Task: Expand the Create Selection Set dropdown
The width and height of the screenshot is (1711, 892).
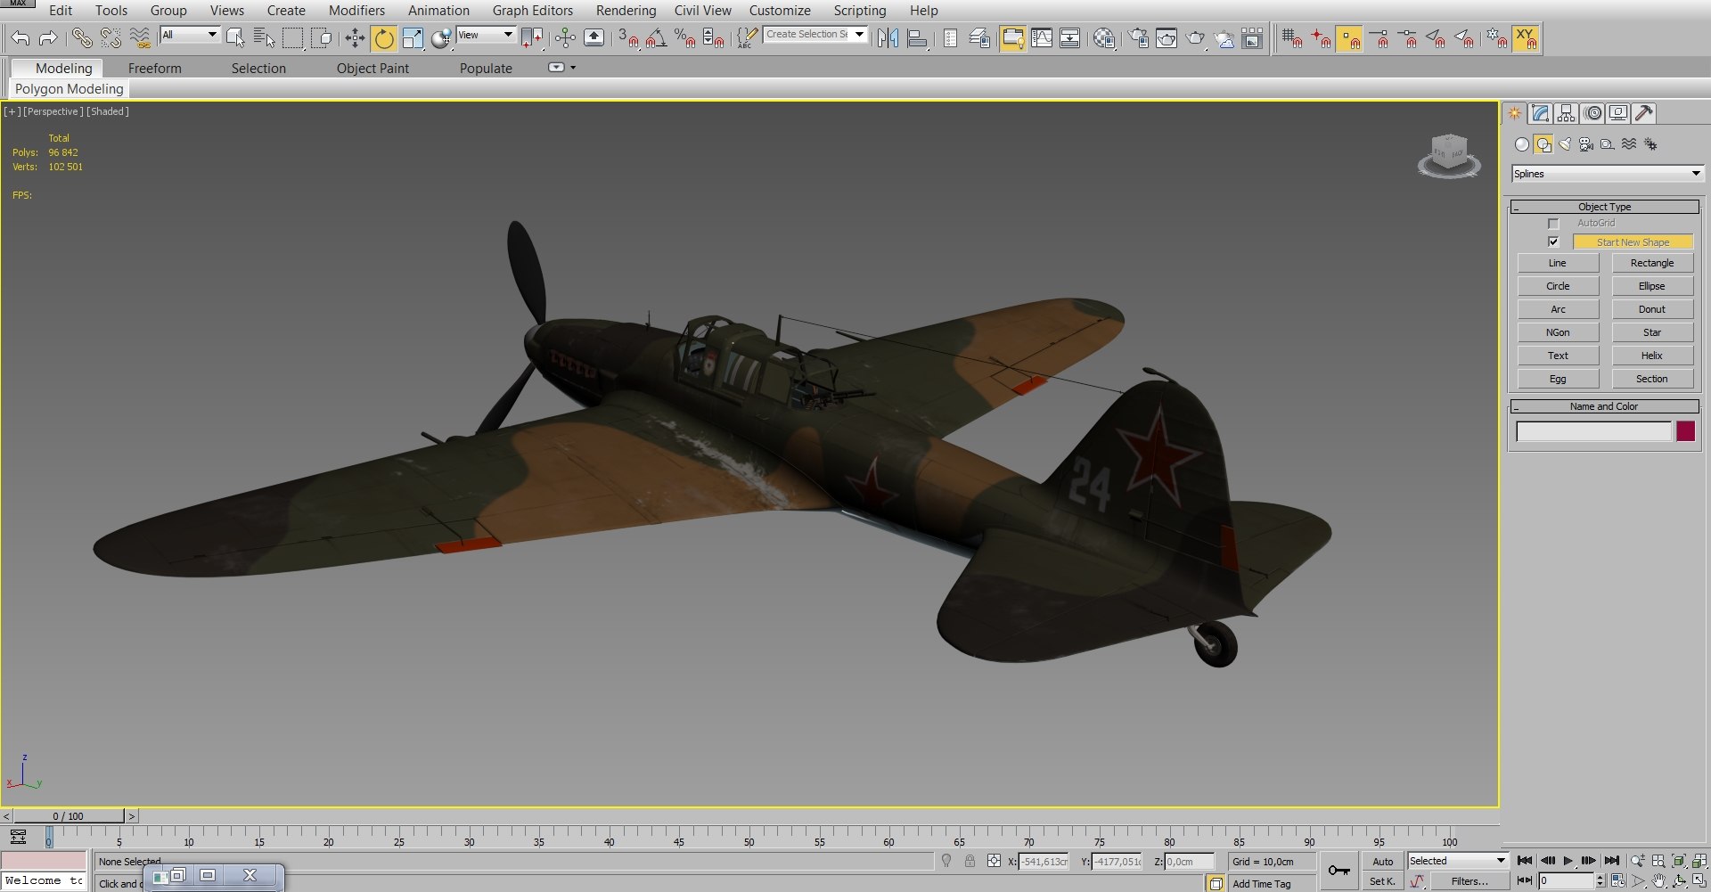Action: [x=860, y=34]
